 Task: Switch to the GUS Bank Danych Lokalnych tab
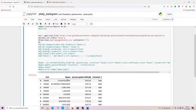[57, 2]
